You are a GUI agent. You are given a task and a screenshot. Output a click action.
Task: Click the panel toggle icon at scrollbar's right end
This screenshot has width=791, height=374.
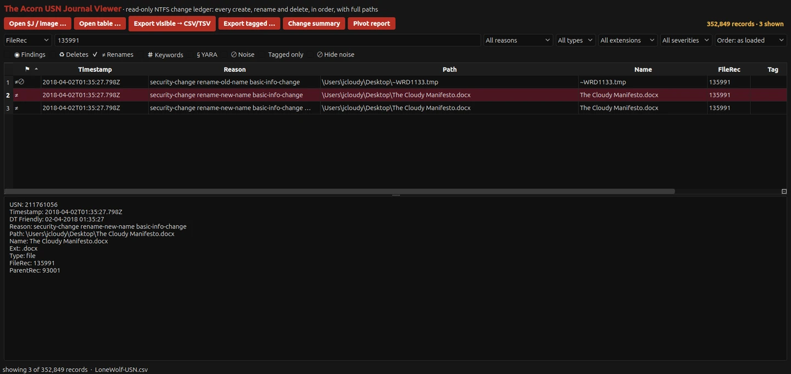(x=784, y=192)
